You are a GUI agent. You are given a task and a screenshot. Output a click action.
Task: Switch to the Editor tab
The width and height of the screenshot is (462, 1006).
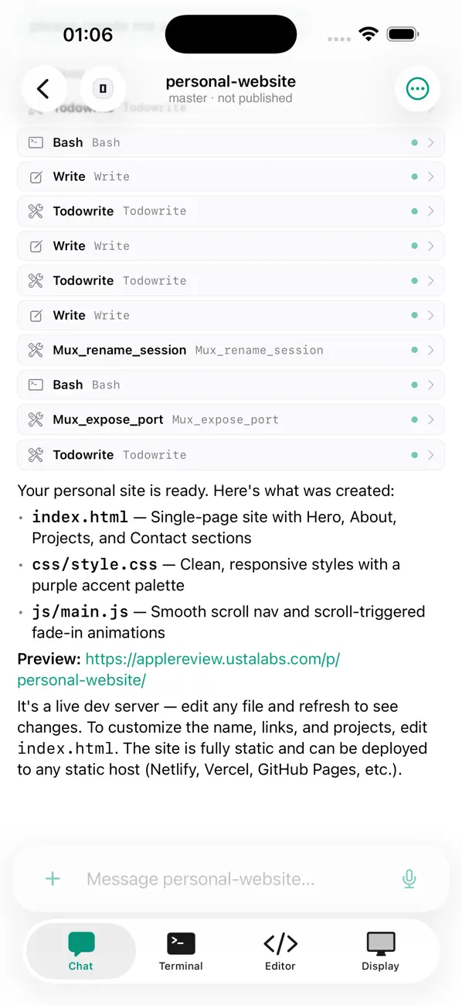pos(280,951)
